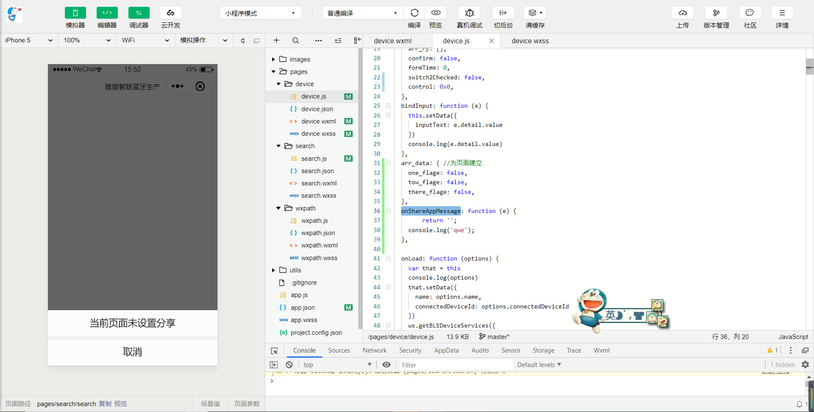Click Cancel (取消) in simulator share sheet
The height and width of the screenshot is (412, 814).
(133, 352)
